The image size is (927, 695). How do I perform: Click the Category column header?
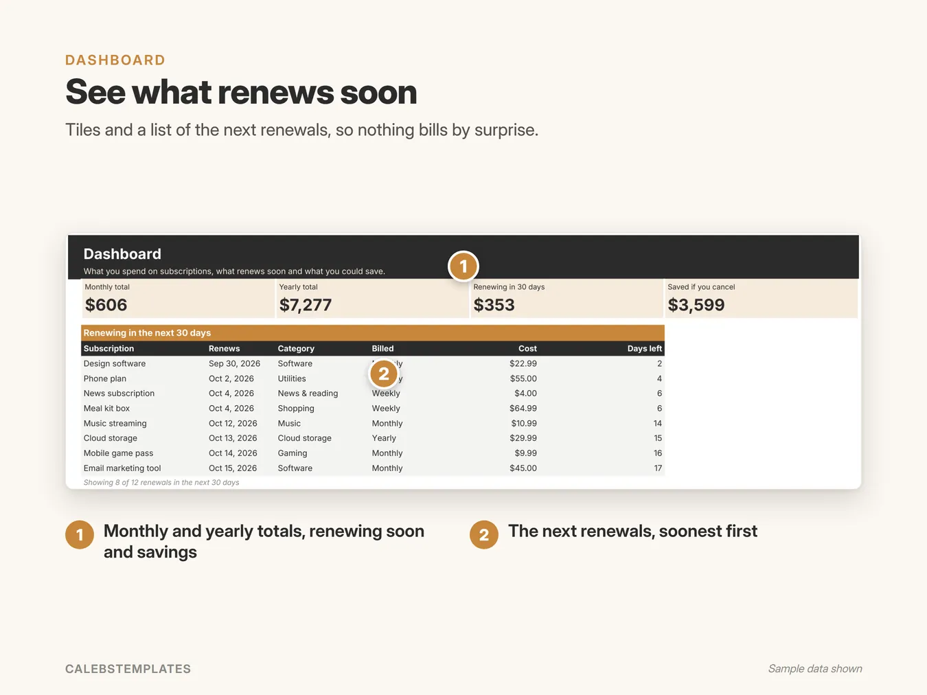pyautogui.click(x=296, y=349)
